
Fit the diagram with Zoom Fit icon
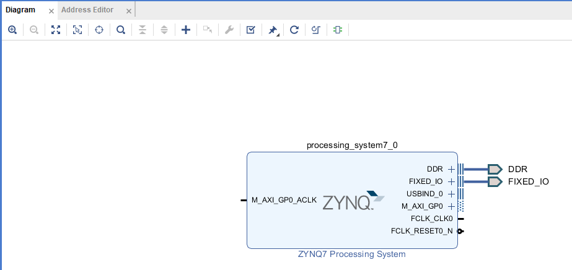pos(55,30)
